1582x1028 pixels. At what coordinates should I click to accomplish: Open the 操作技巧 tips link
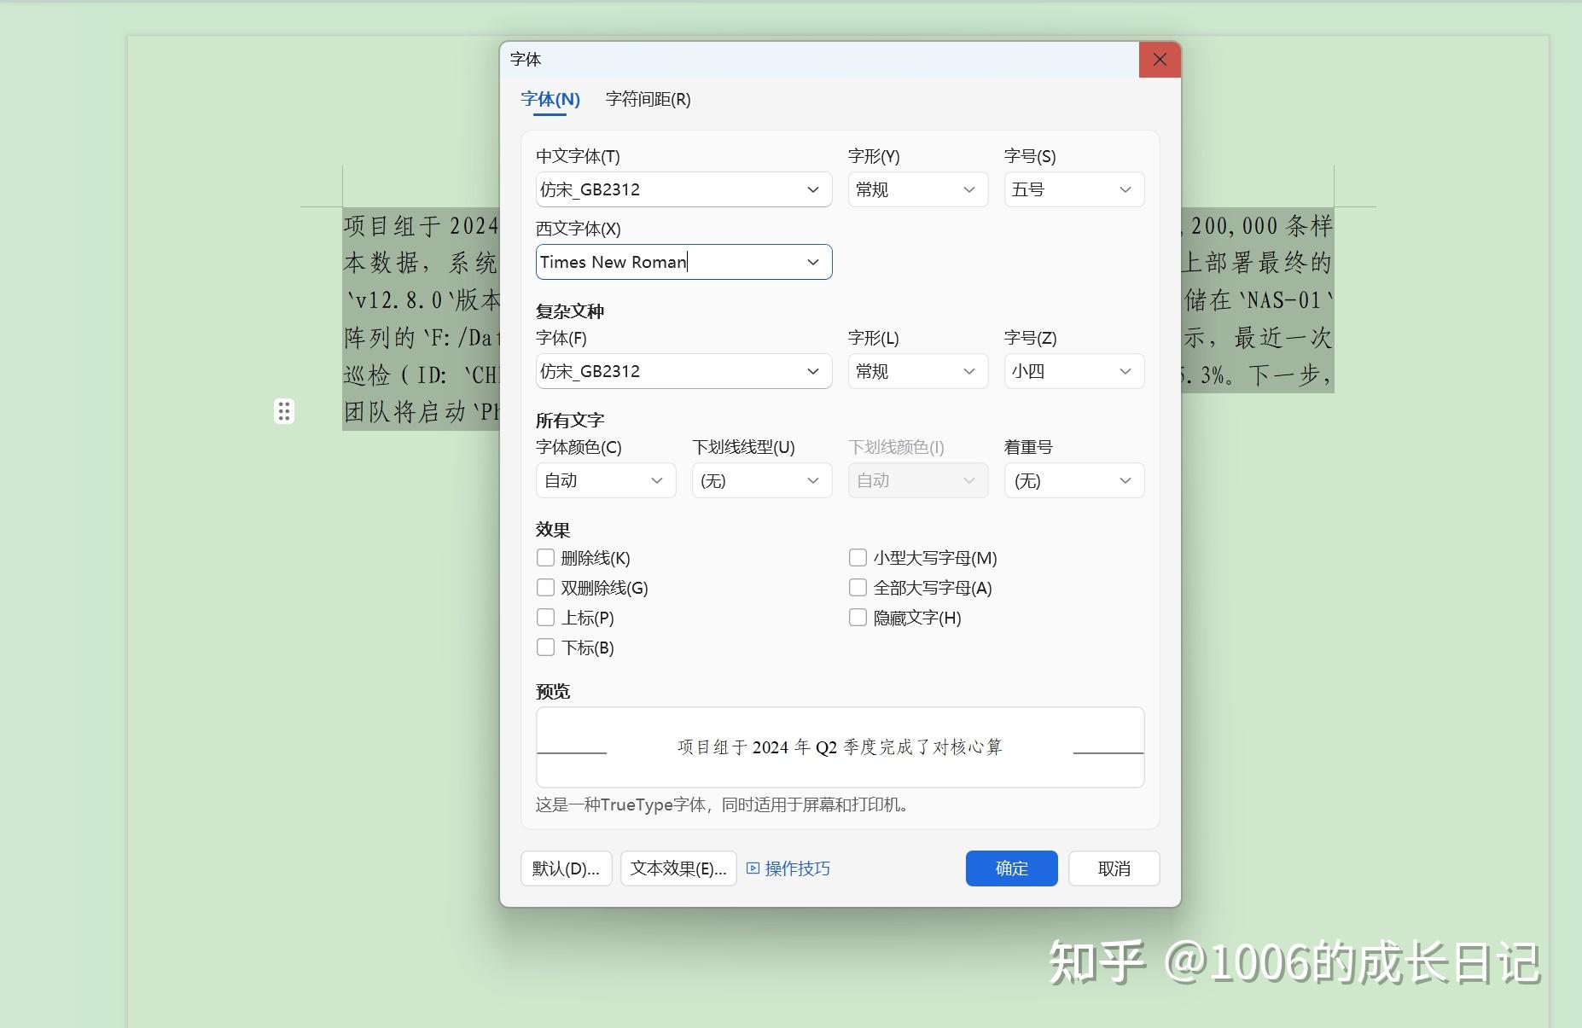pyautogui.click(x=796, y=868)
